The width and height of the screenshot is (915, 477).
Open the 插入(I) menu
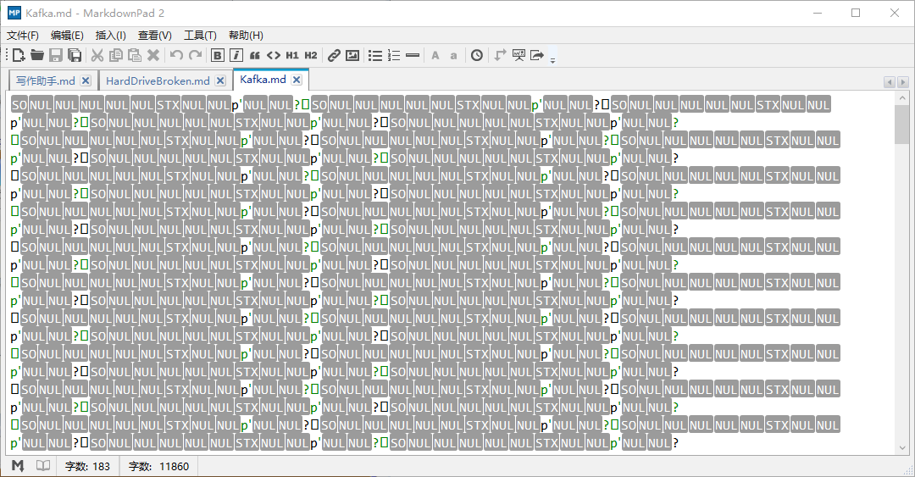tap(111, 36)
